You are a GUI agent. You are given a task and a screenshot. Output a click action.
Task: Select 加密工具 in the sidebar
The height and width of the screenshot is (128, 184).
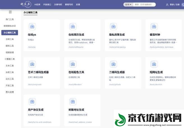click(x=10, y=72)
